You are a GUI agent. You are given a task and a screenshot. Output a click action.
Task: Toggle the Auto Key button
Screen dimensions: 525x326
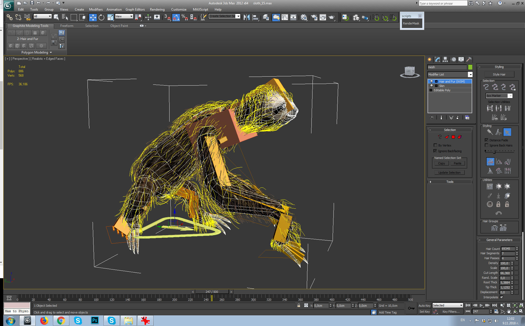point(424,306)
